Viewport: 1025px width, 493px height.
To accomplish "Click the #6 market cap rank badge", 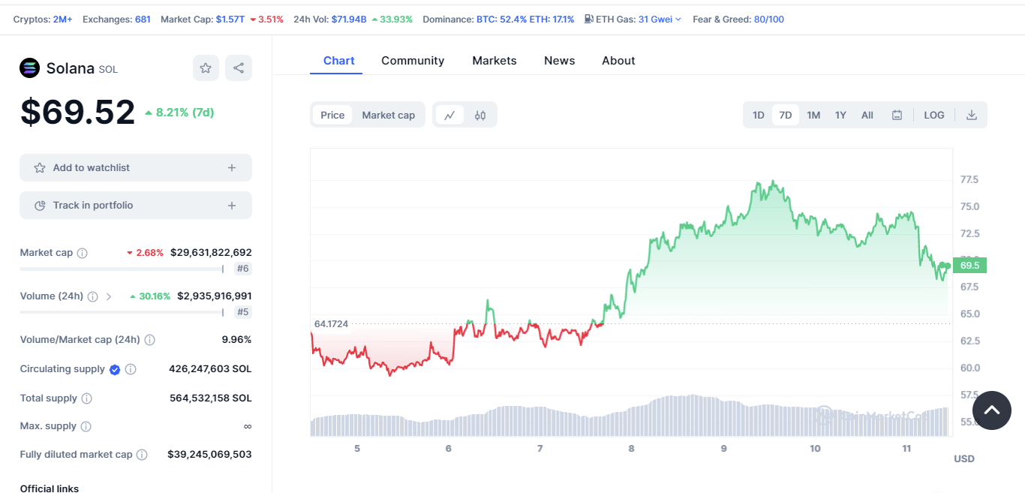I will tap(242, 269).
